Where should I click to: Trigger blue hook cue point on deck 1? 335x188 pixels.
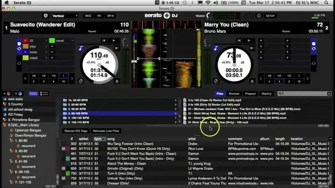tap(26, 52)
